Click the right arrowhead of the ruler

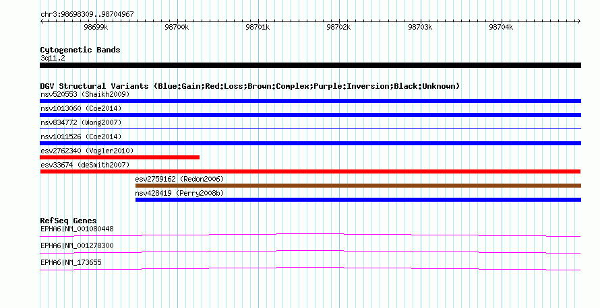click(579, 22)
